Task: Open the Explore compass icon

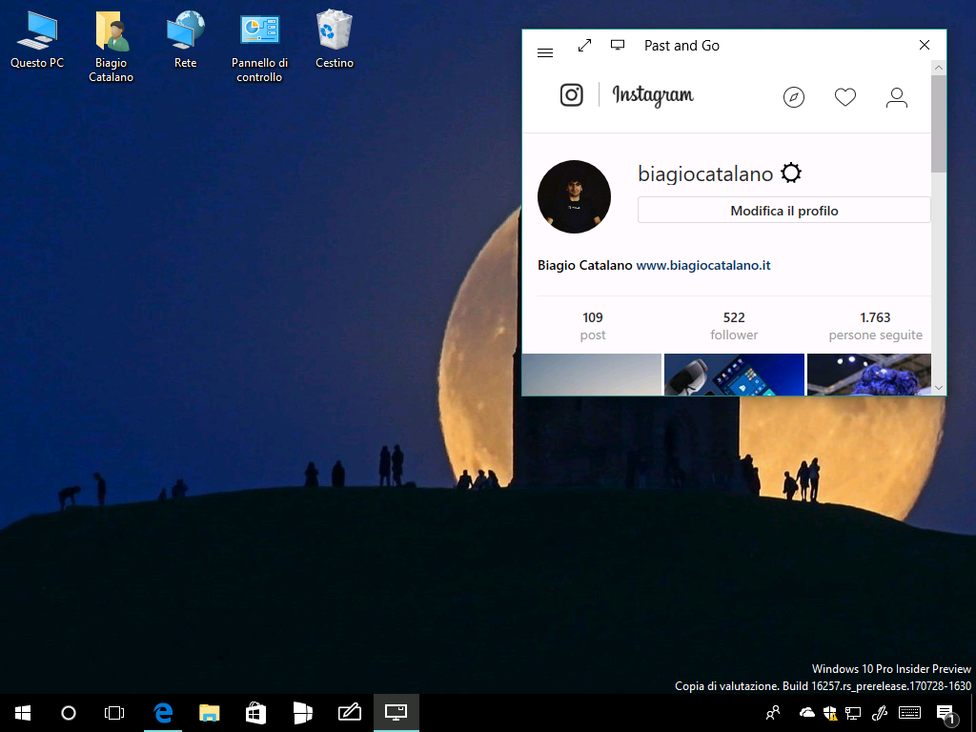Action: point(794,97)
